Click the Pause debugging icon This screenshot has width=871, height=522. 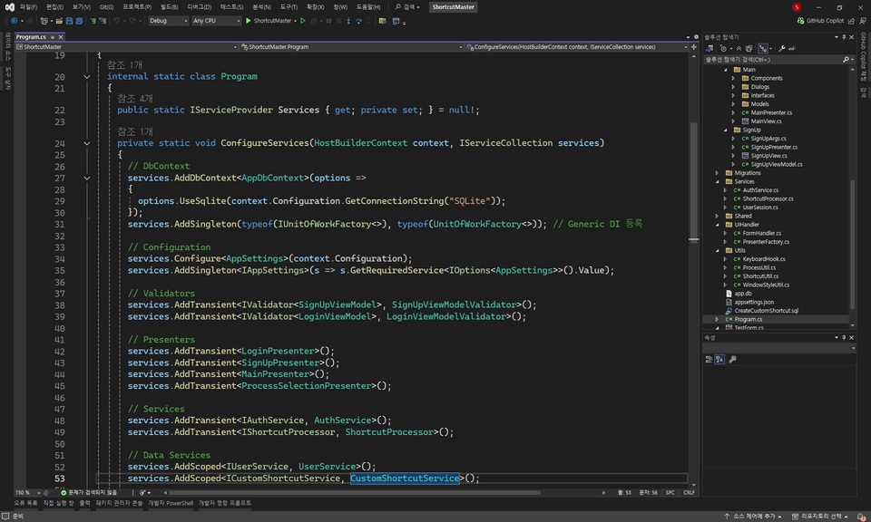pyautogui.click(x=328, y=21)
